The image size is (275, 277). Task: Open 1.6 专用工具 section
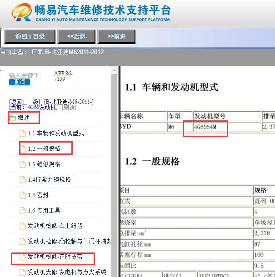pos(44,210)
